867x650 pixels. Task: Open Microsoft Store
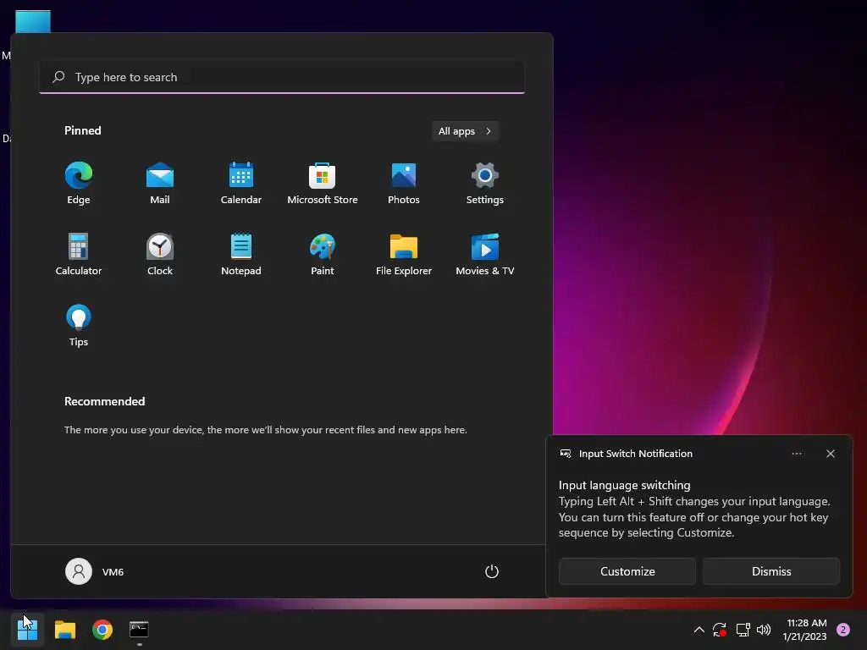323,184
